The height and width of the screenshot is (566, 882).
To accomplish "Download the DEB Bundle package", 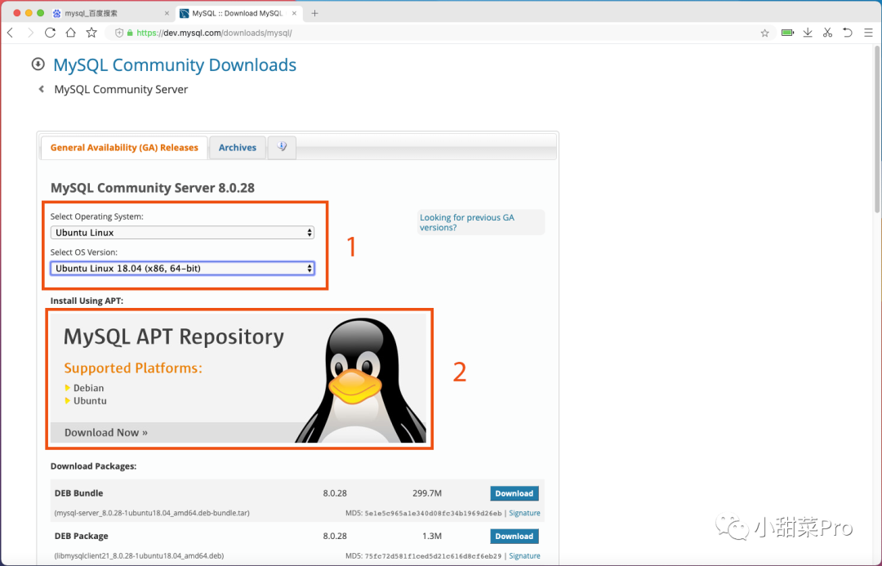I will (514, 493).
